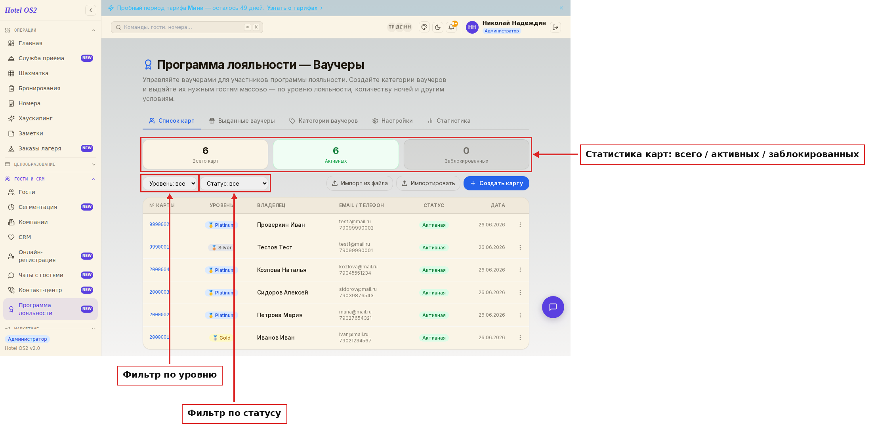This screenshot has width=874, height=433.
Task: Switch to Выданные ваучеры tab
Action: coord(242,121)
